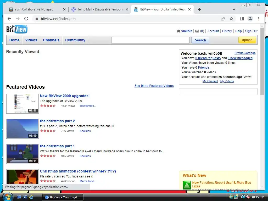The width and height of the screenshot is (268, 201).
Task: Switch to the Temp Mail tab
Action: coord(100,9)
